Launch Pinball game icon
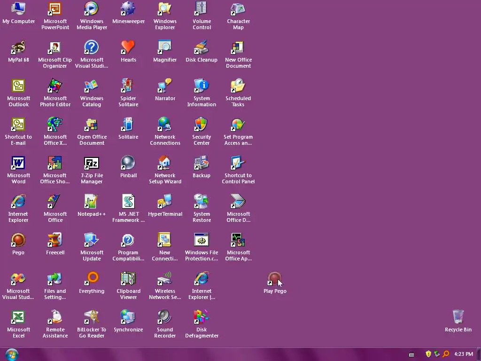 tap(128, 163)
